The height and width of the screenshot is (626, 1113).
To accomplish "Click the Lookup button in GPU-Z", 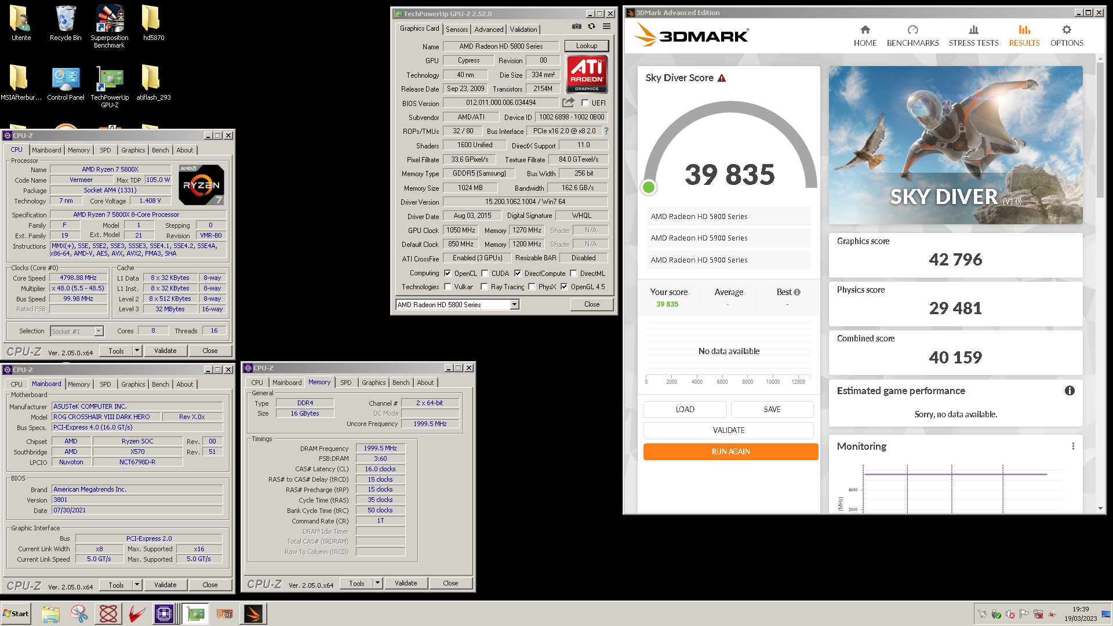I will click(x=587, y=46).
